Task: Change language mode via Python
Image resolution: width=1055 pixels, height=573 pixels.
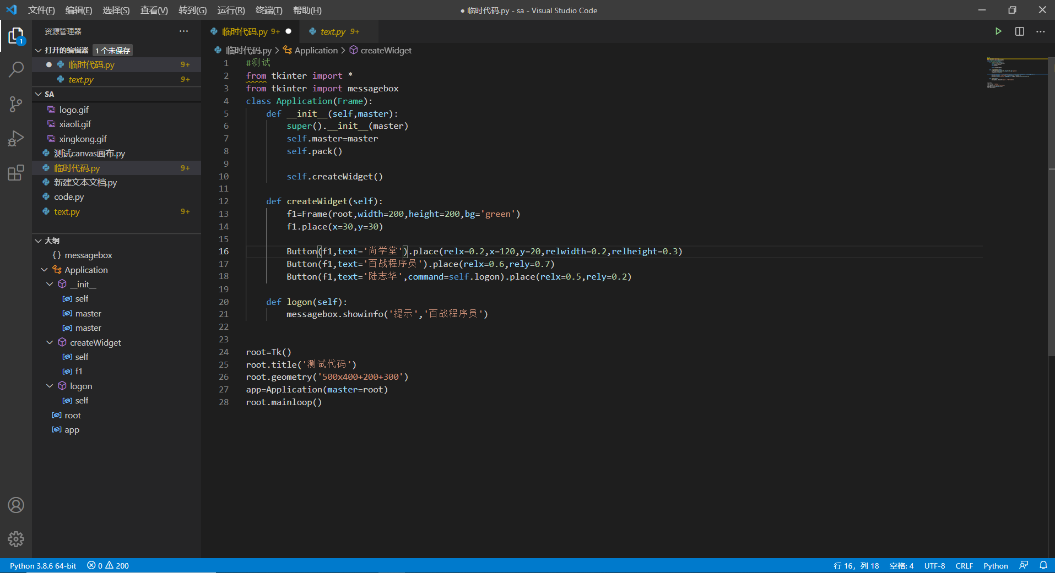Action: pos(996,566)
